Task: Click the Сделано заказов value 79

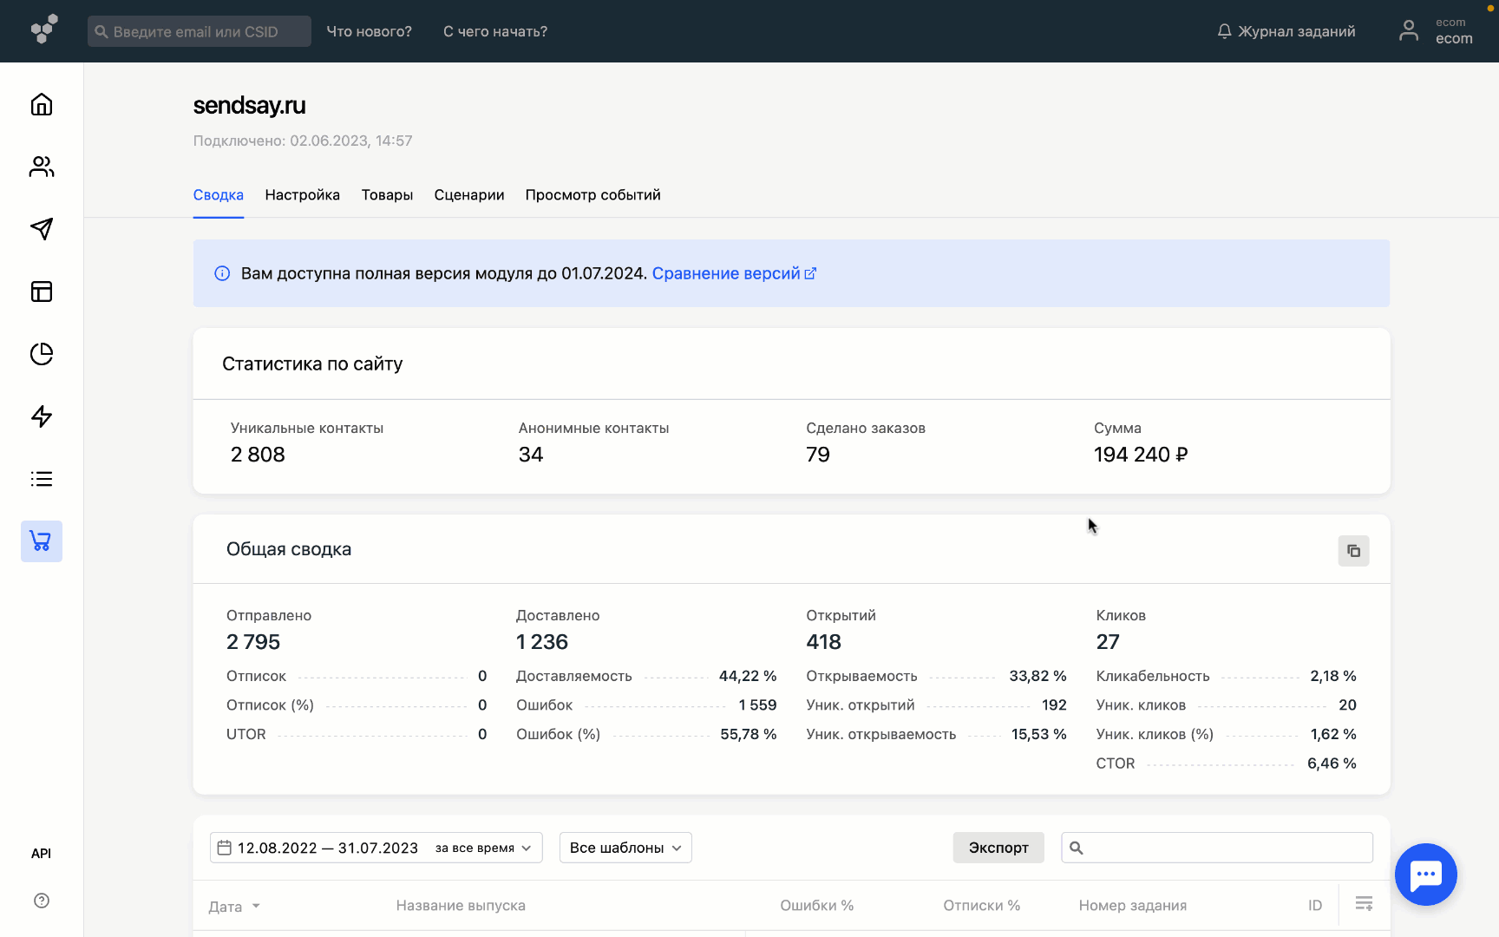Action: point(818,455)
